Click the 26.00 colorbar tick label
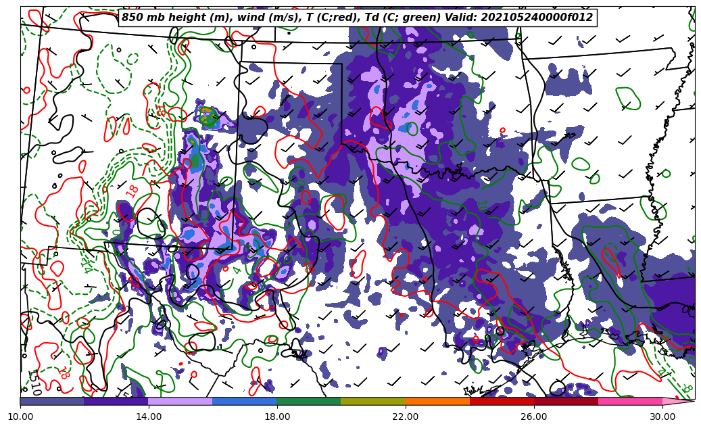Viewport: 701px width, 428px height. [533, 417]
